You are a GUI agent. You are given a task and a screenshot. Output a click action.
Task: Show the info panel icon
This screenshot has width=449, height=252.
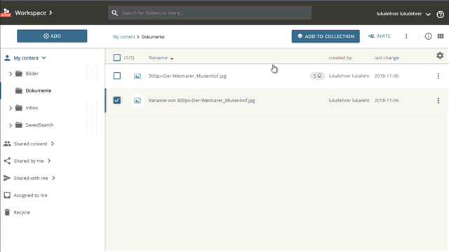tap(428, 36)
